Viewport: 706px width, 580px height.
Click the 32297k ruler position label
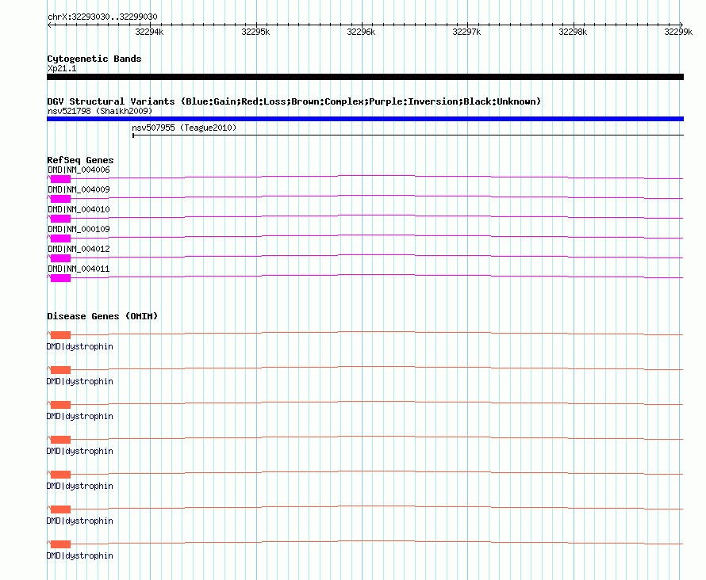466,32
